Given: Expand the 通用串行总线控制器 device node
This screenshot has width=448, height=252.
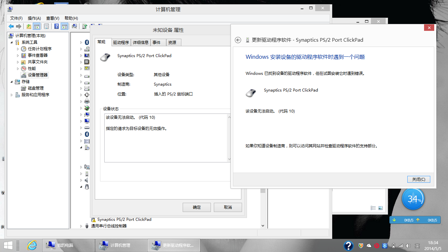Looking at the screenshot, I should (x=81, y=226).
